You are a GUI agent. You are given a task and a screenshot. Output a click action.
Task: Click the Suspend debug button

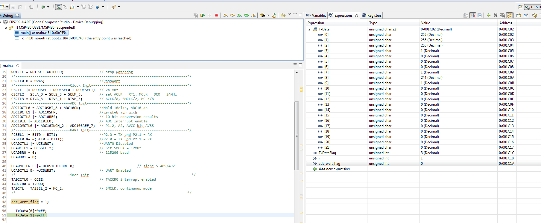point(209,15)
